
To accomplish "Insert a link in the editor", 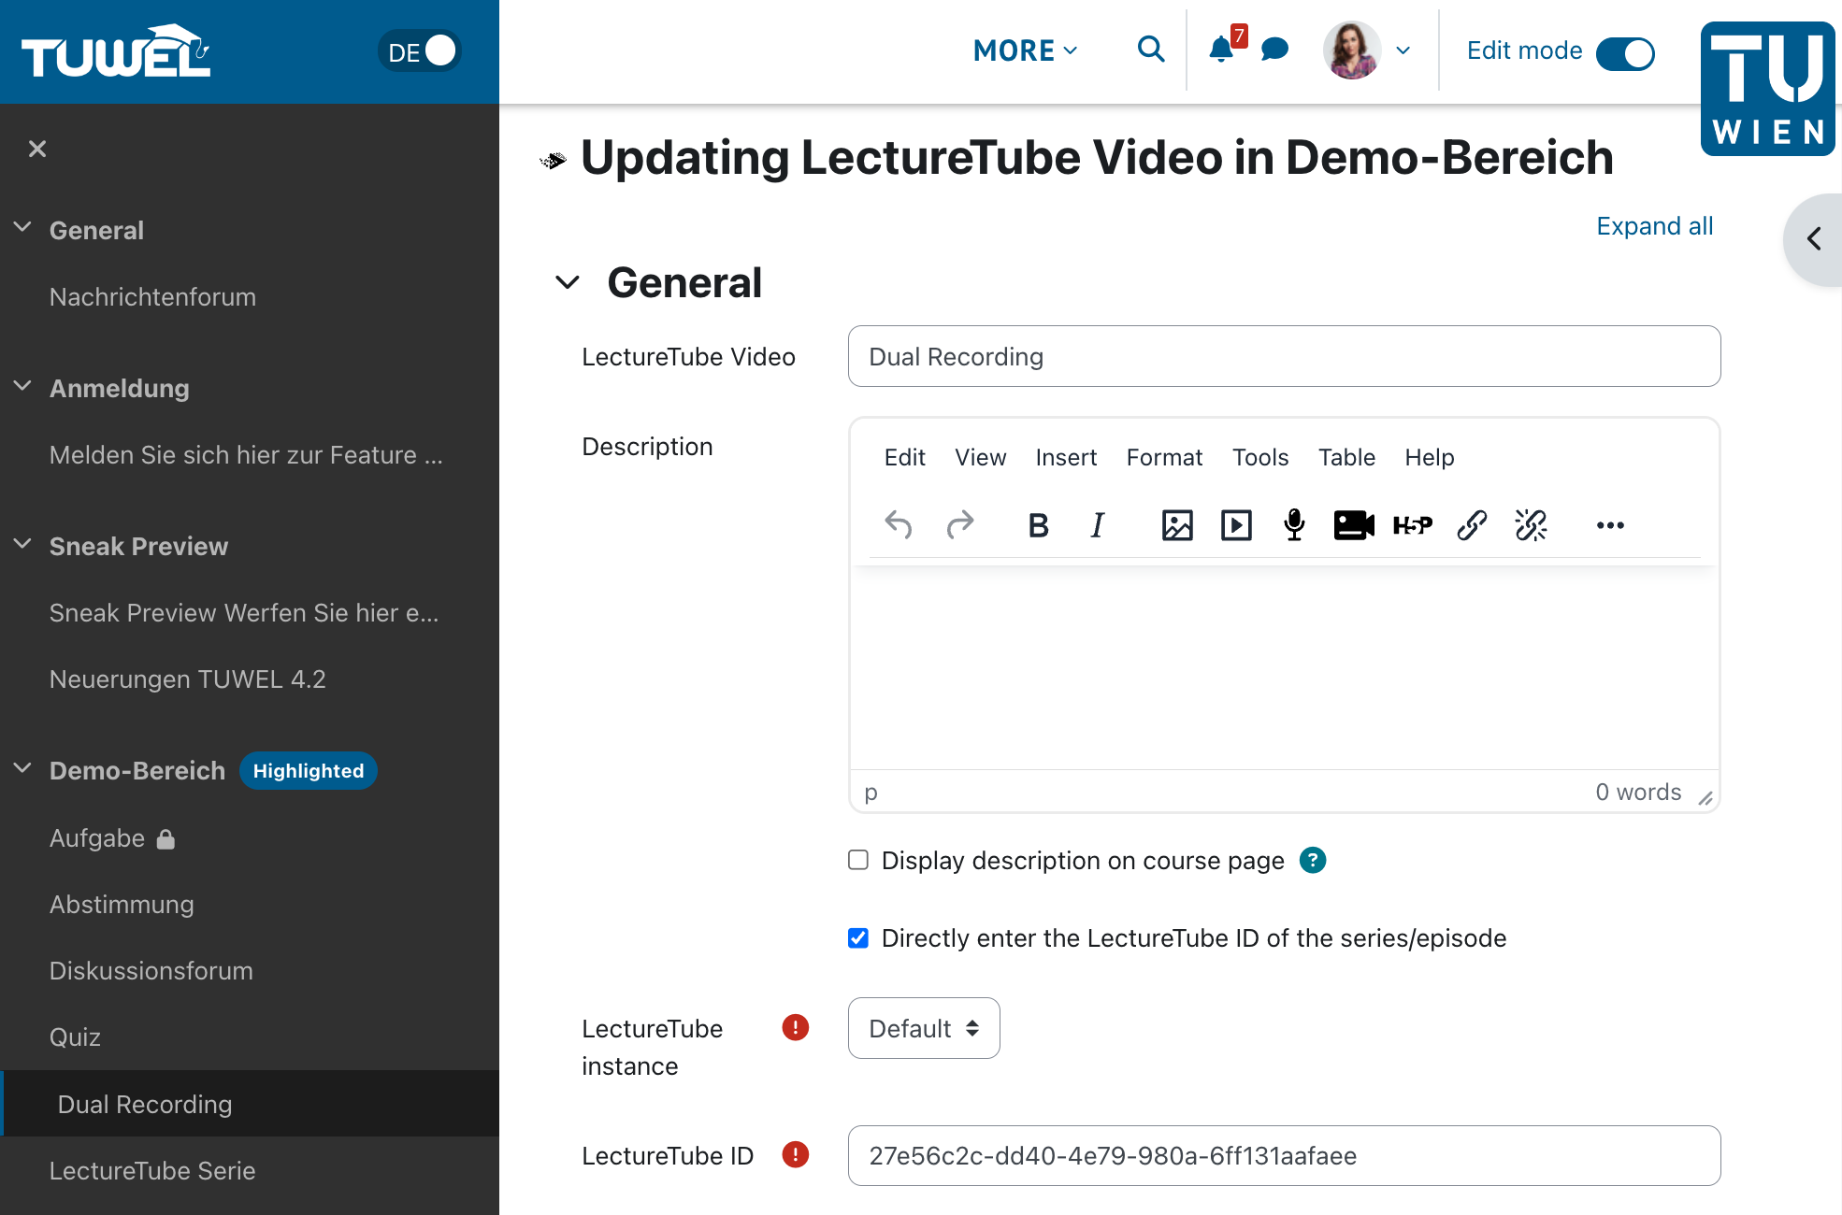I will pyautogui.click(x=1472, y=525).
